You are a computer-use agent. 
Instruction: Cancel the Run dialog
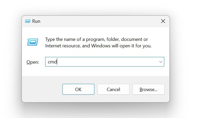pyautogui.click(x=113, y=89)
